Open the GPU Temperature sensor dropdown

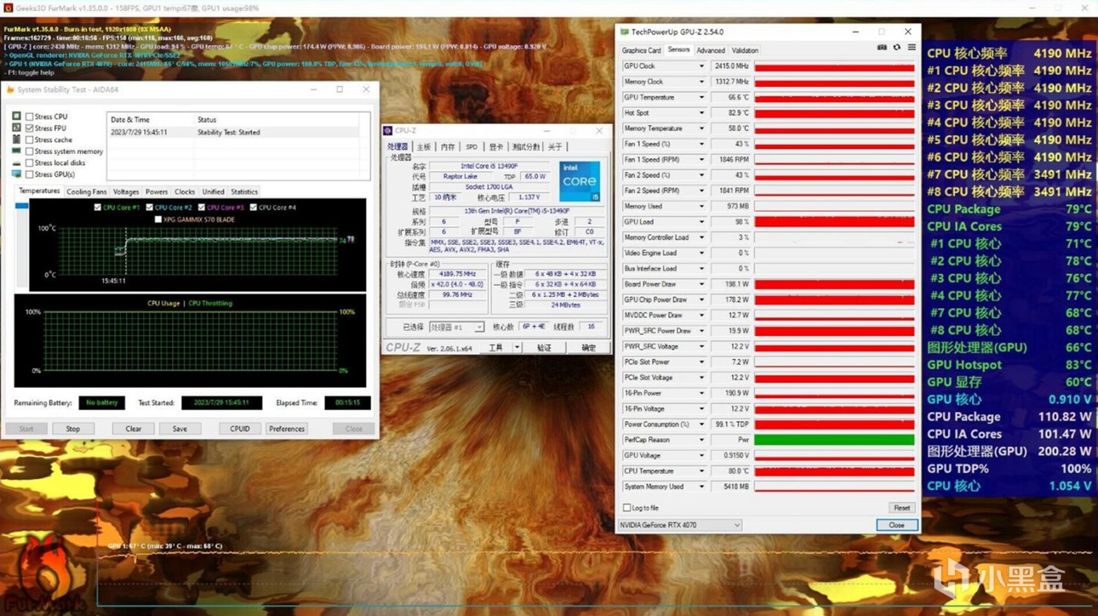[x=701, y=97]
